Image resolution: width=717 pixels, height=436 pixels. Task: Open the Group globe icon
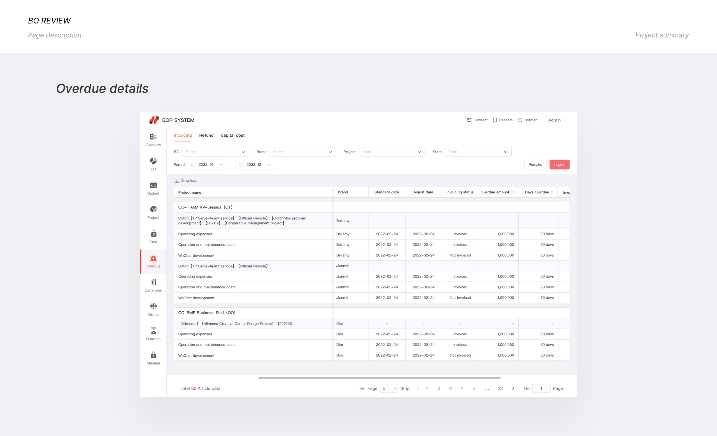(153, 306)
